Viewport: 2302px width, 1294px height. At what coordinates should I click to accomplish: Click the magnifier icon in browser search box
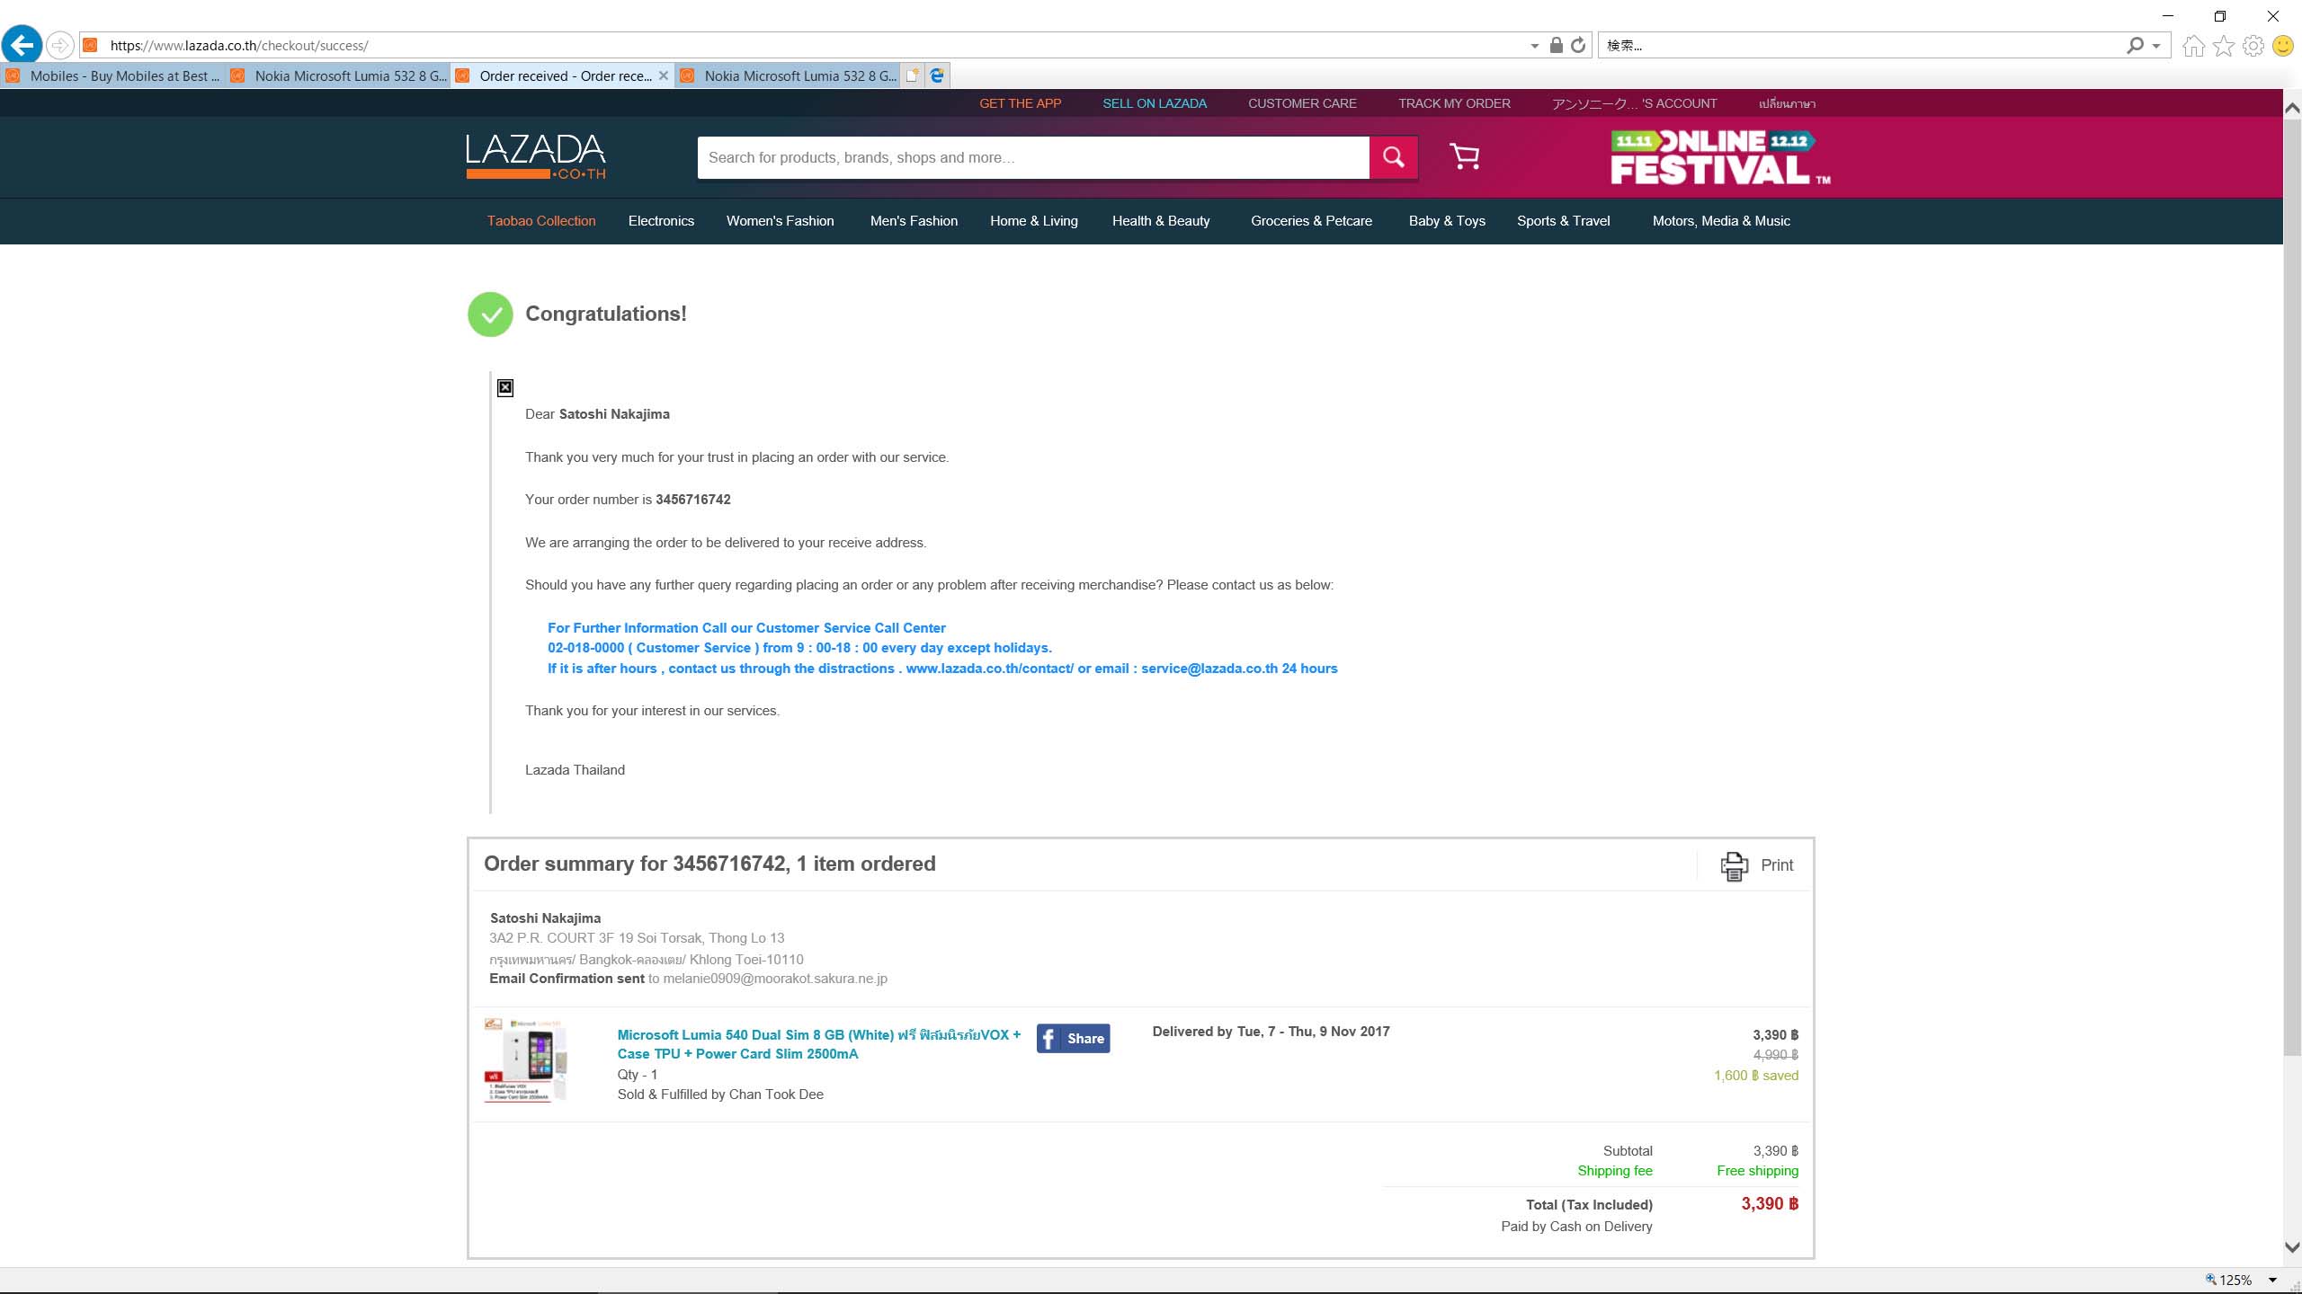pyautogui.click(x=2135, y=45)
